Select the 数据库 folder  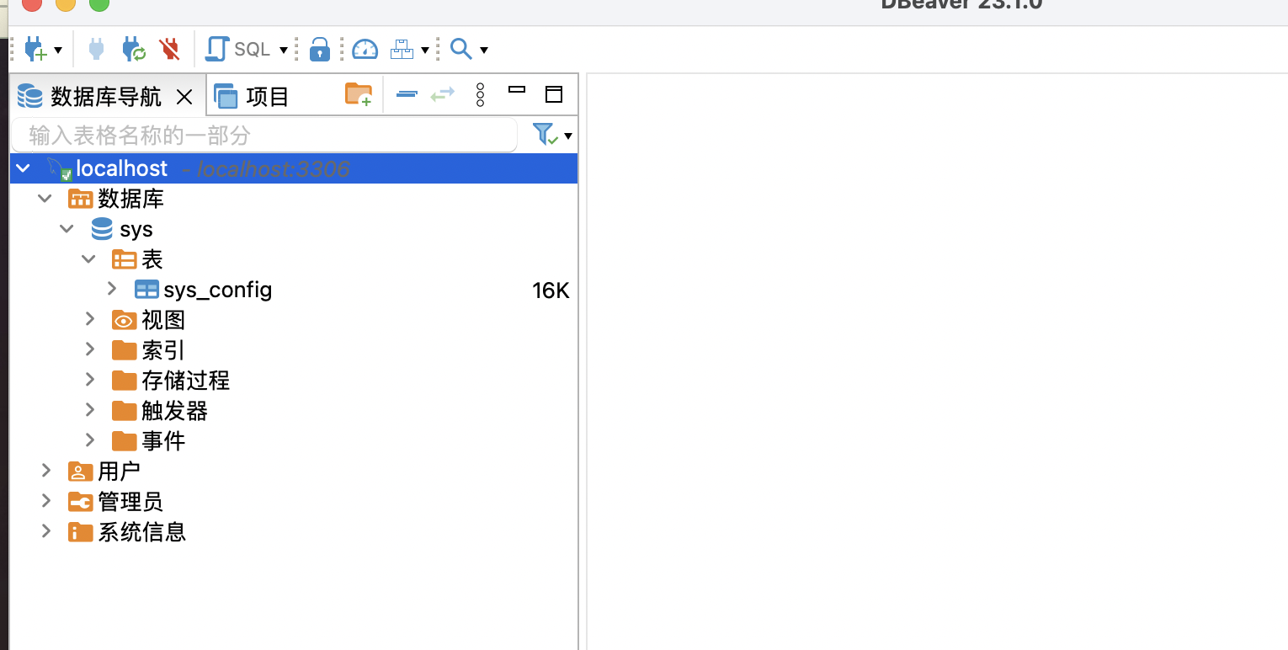(130, 199)
